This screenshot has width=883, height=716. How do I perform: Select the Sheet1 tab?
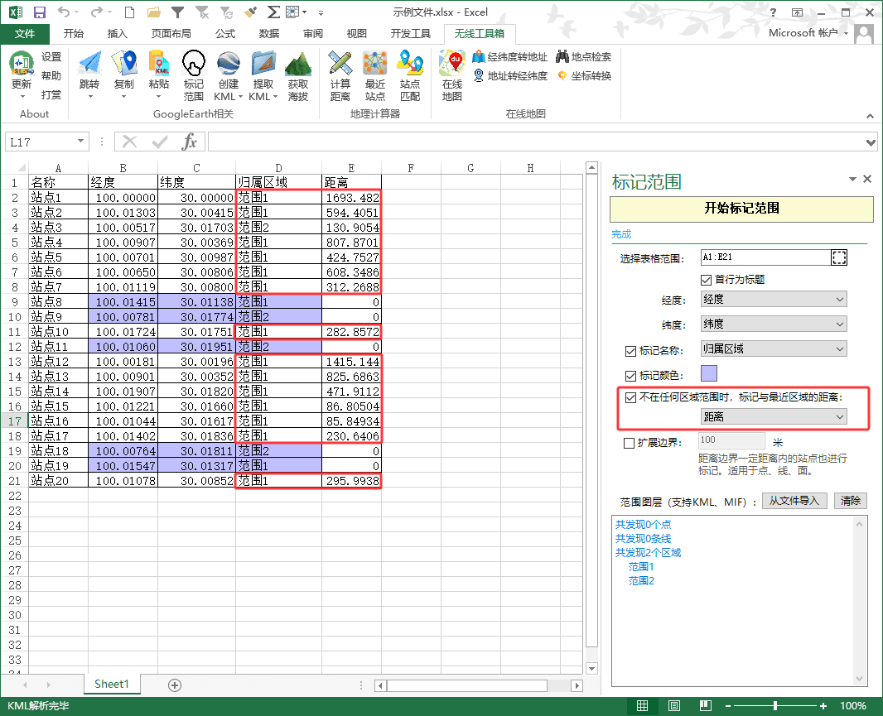point(112,685)
